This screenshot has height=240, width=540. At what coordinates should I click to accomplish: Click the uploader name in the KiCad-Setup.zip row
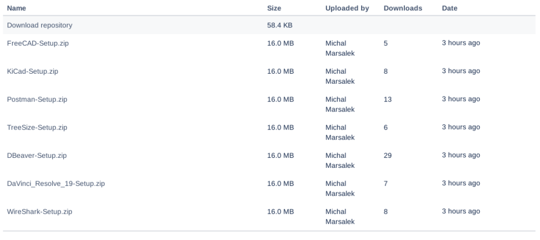(x=340, y=76)
